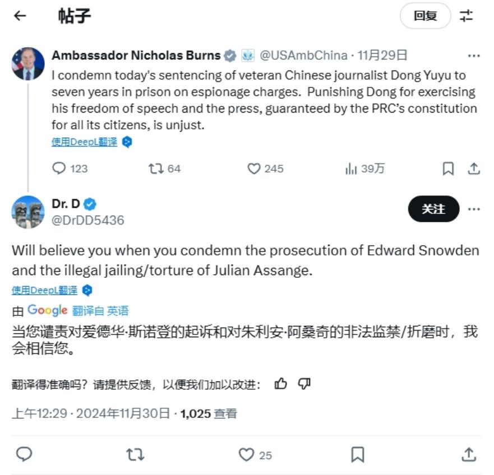Viewport: 494px width, 475px height.
Task: Open reply filter settings icon
Action: click(466, 16)
